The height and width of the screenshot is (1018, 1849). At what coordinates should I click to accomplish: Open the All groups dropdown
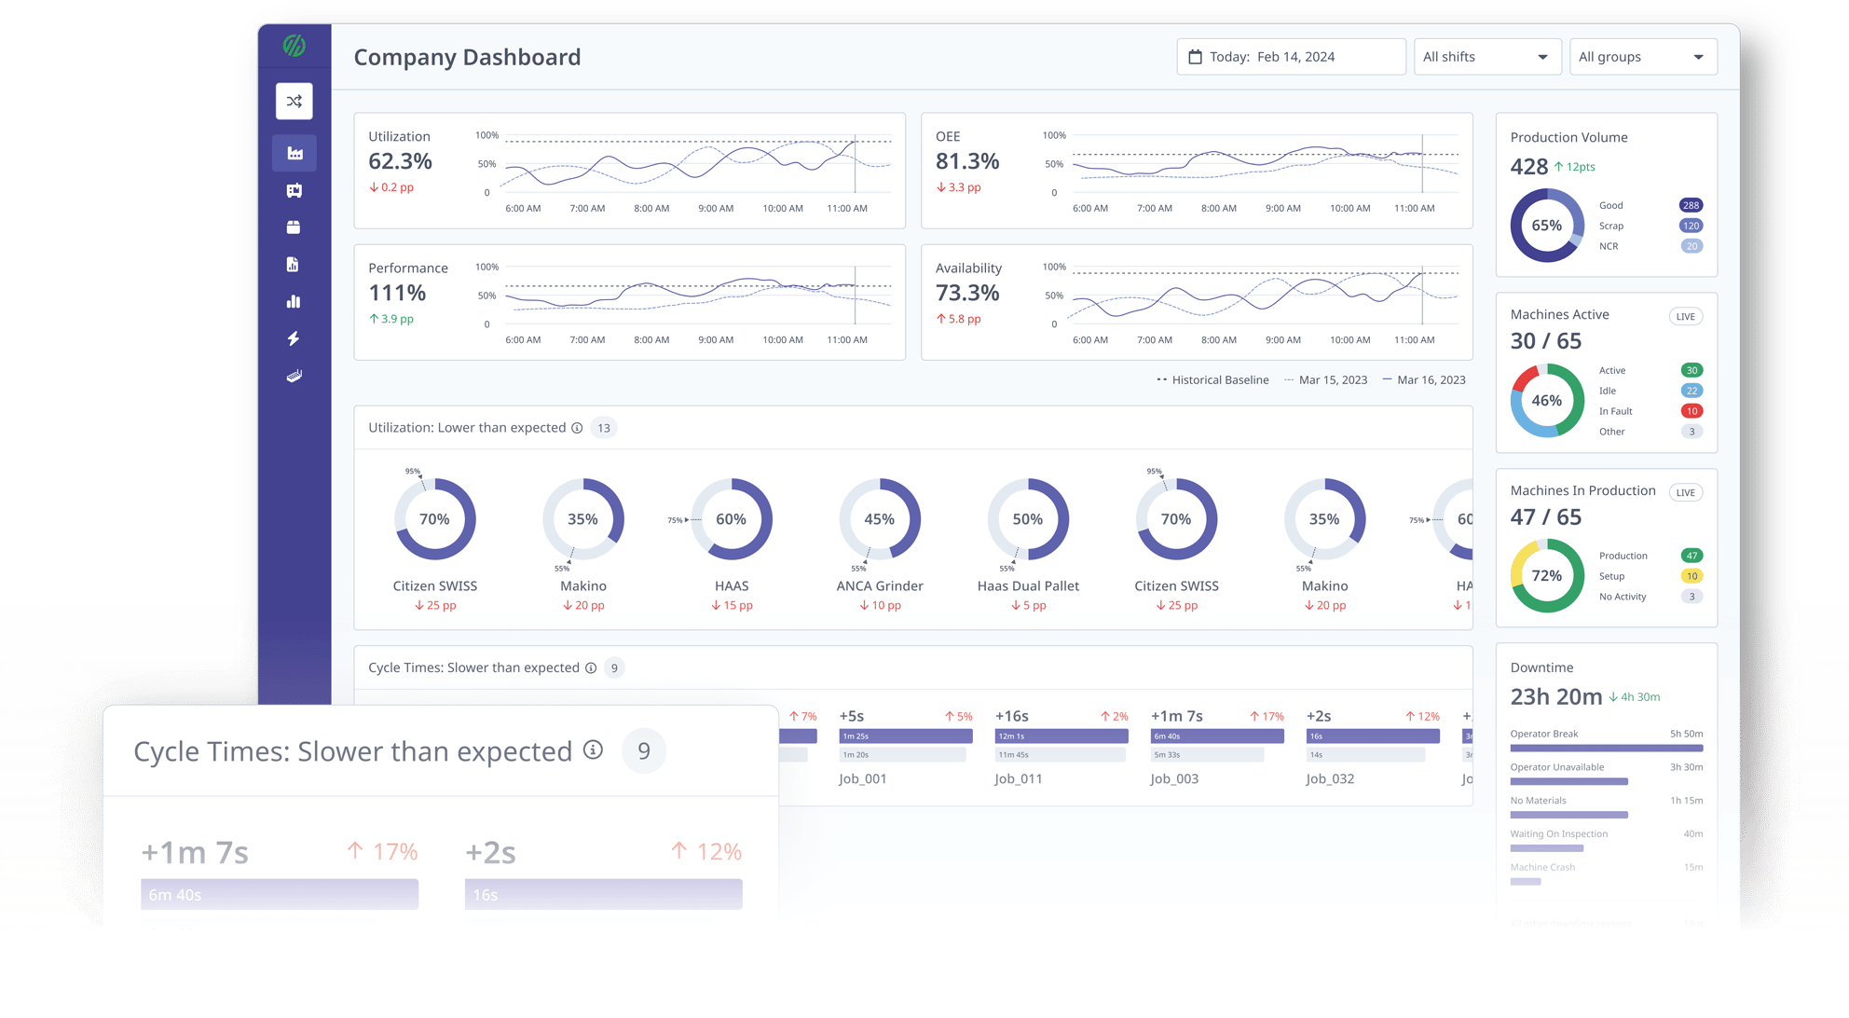pyautogui.click(x=1642, y=57)
